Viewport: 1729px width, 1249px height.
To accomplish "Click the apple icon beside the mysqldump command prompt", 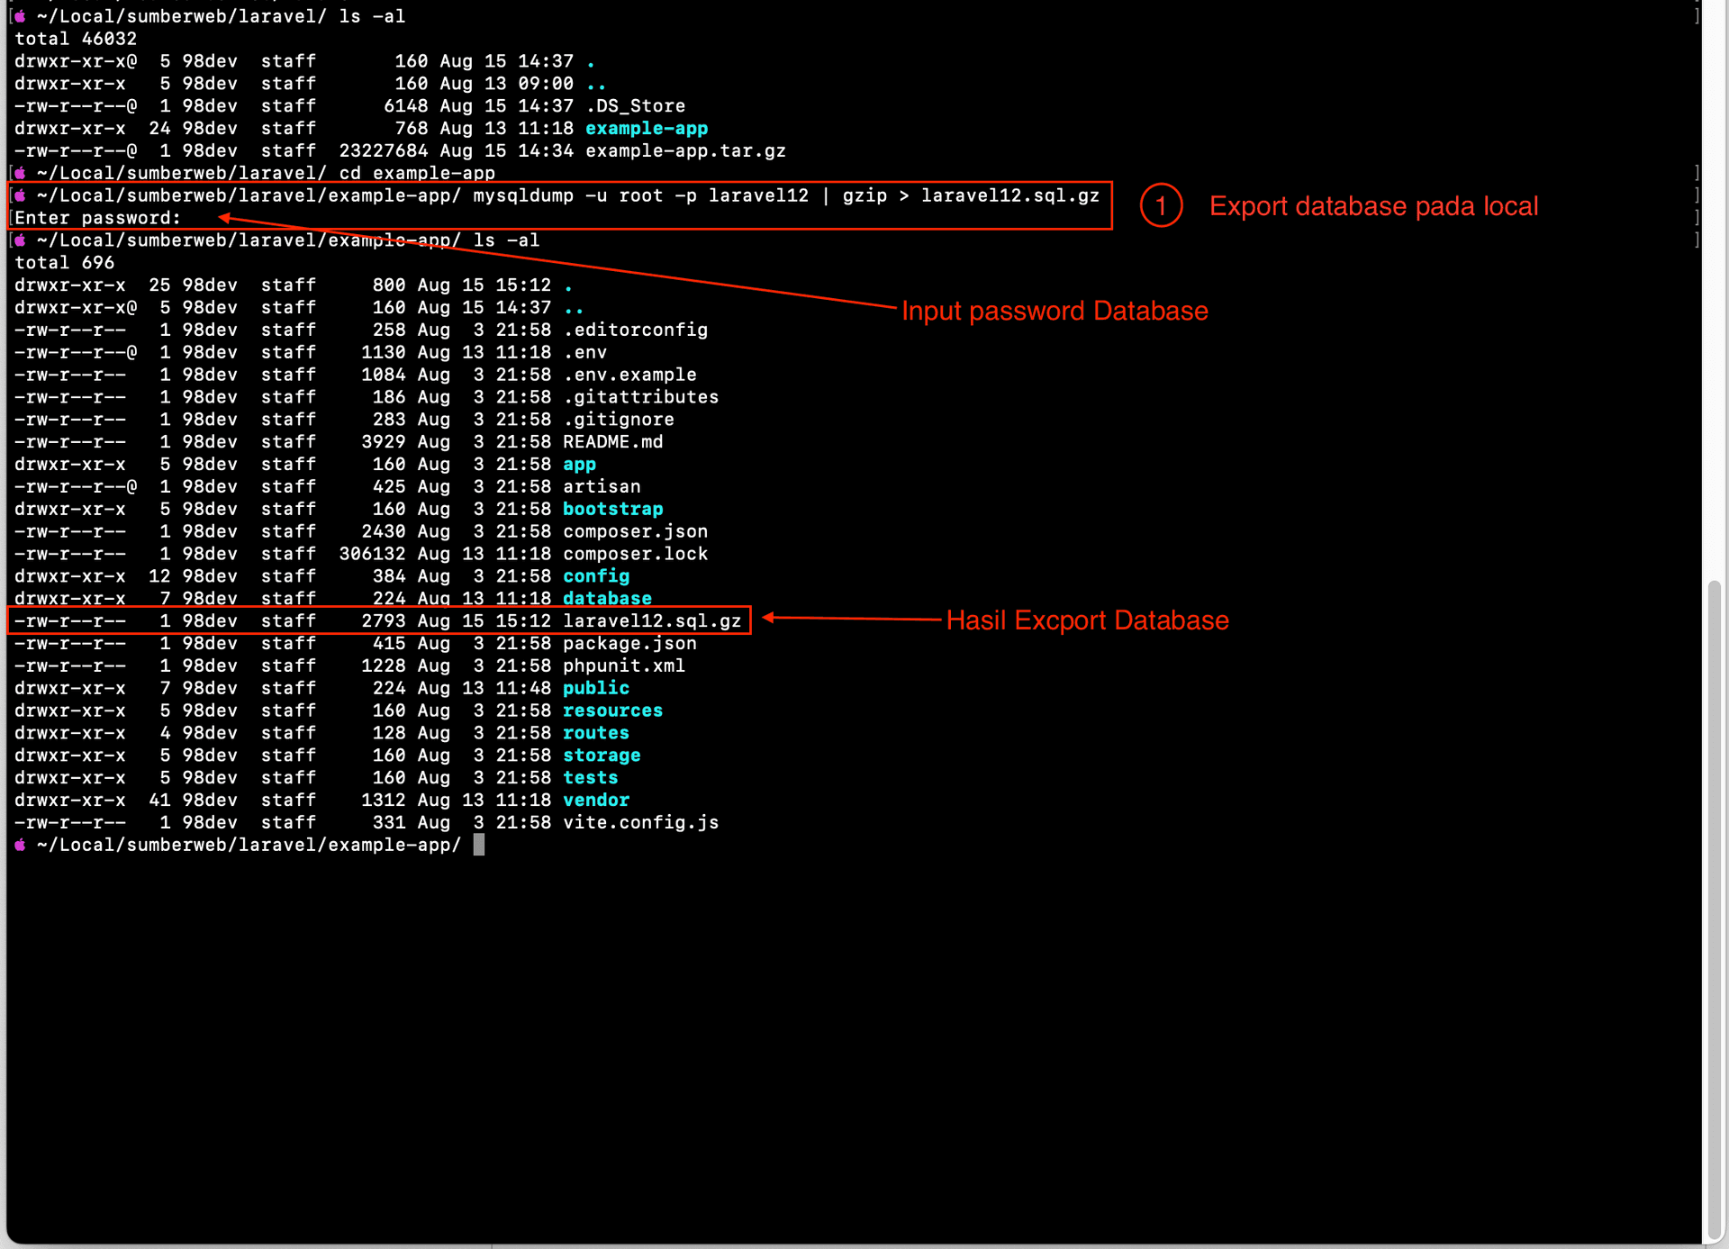I will click(x=20, y=195).
